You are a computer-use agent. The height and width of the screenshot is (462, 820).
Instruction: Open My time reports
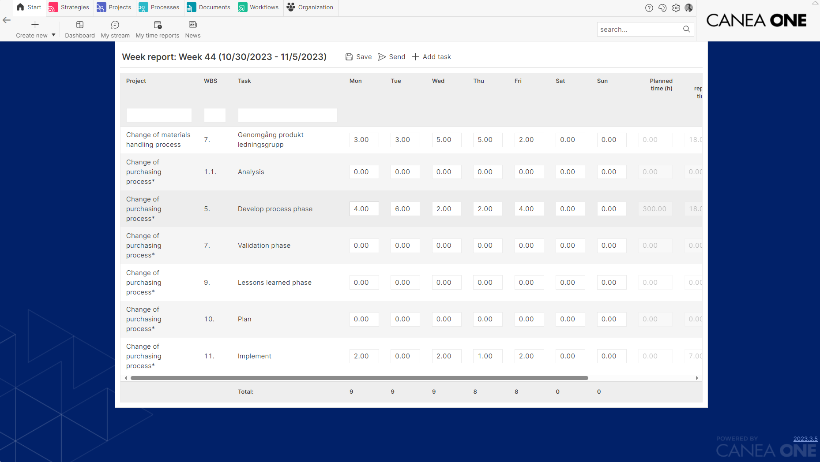(158, 29)
